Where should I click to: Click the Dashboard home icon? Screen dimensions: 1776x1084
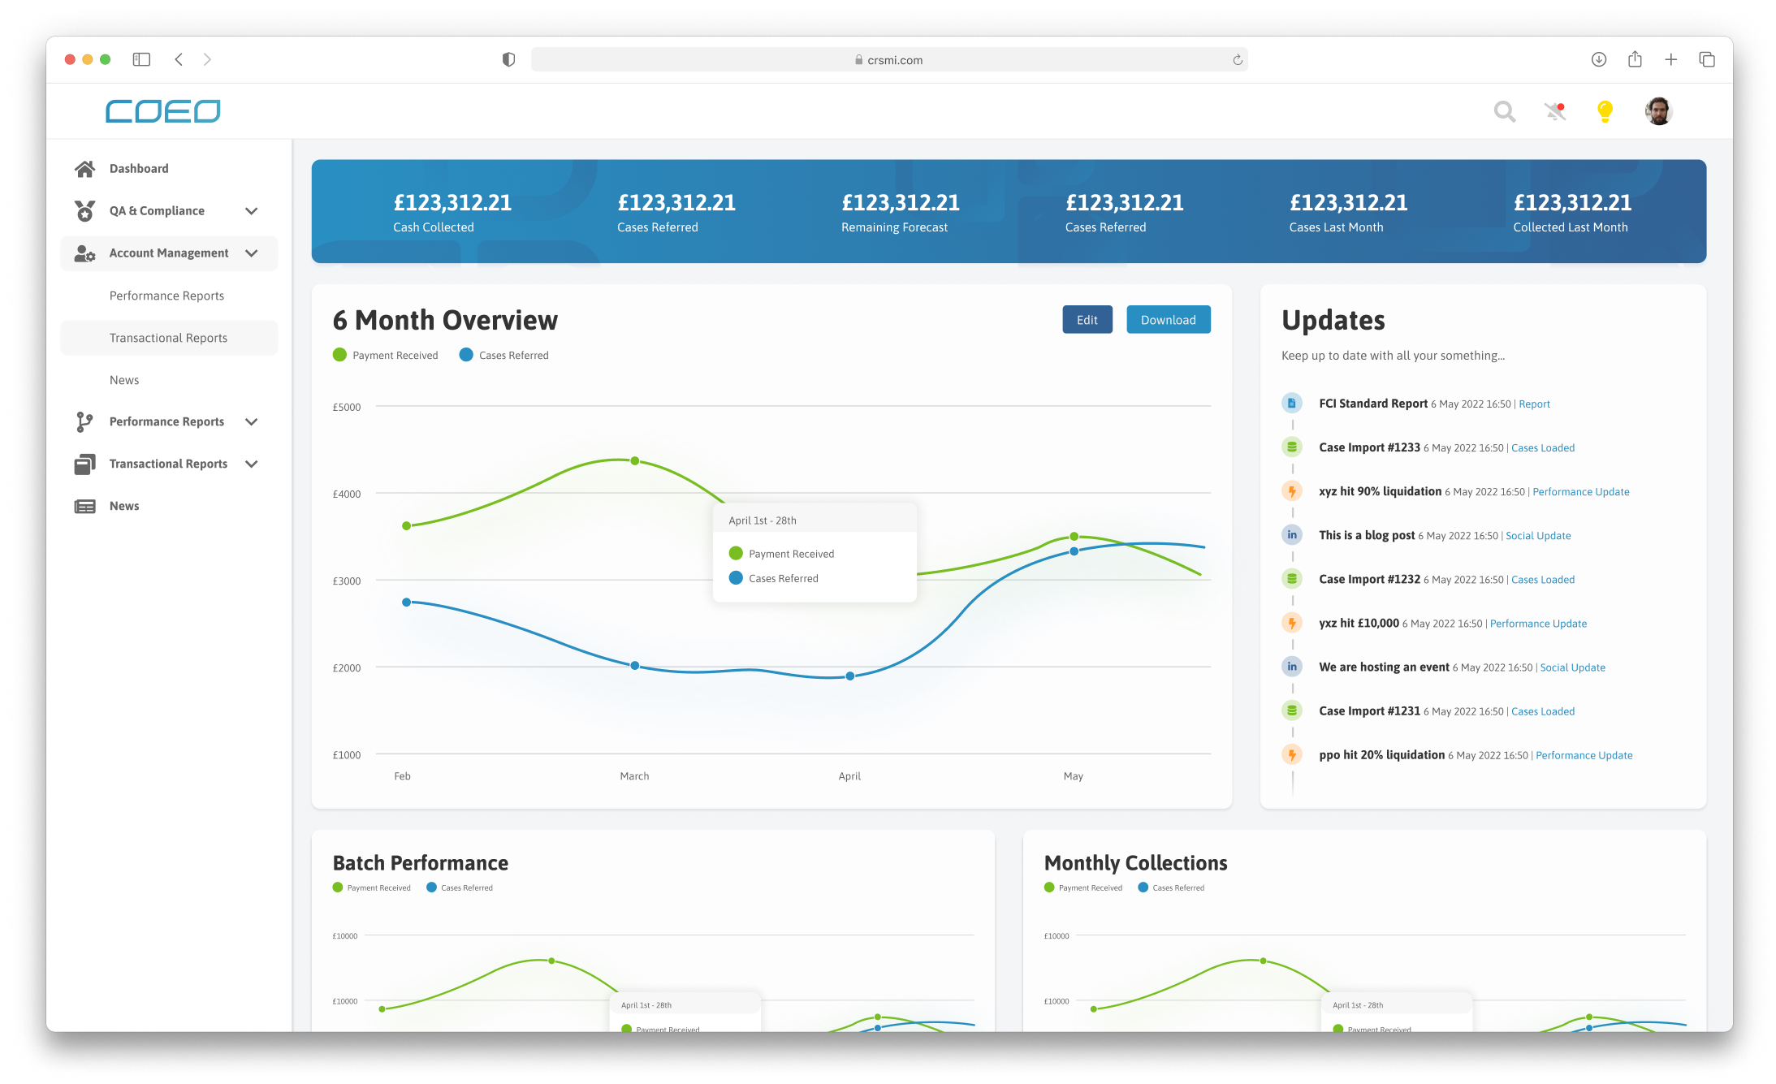(84, 168)
